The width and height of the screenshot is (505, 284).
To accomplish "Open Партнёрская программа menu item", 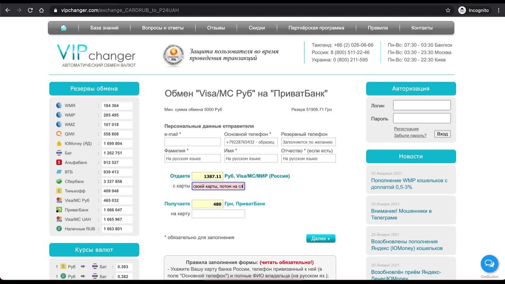I will coord(316,28).
